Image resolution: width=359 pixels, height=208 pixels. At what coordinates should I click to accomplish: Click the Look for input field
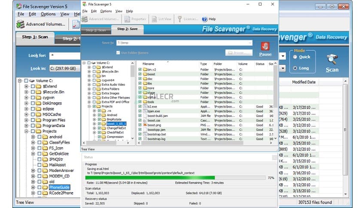(x=65, y=56)
